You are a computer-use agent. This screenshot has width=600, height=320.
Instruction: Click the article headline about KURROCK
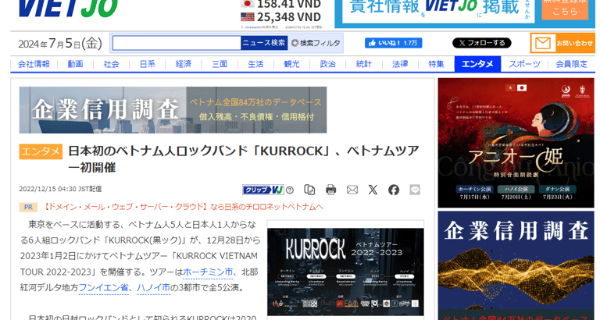point(244,159)
